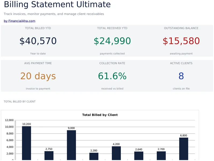Click the bar labeled 2,640
This screenshot has height=161, width=214.
pyautogui.click(x=139, y=156)
